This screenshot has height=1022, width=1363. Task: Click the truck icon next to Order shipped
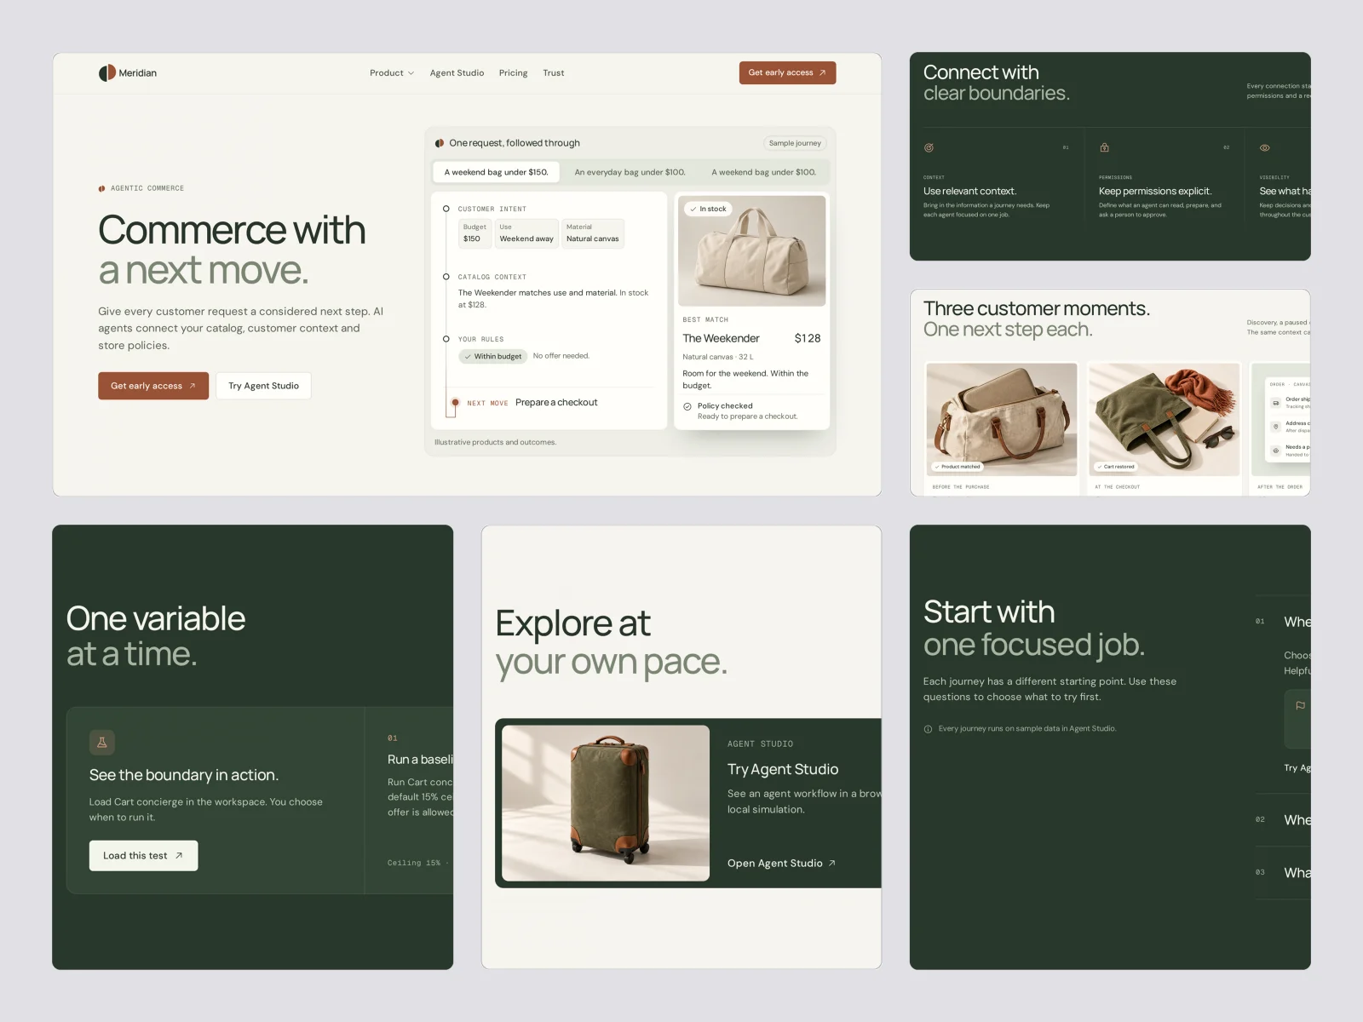click(1276, 403)
